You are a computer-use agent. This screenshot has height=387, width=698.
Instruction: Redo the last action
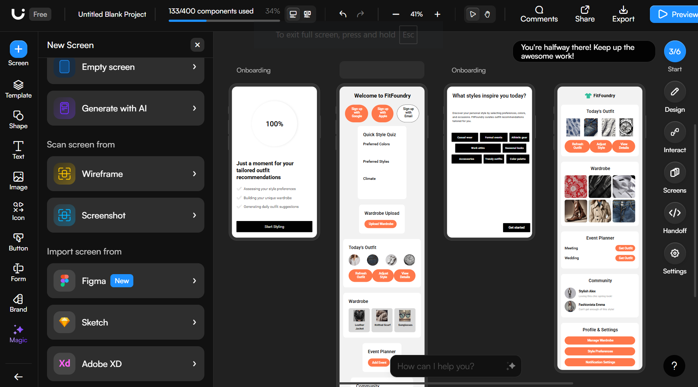[x=360, y=14]
